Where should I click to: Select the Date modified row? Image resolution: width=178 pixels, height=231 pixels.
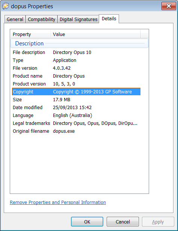click(76, 107)
